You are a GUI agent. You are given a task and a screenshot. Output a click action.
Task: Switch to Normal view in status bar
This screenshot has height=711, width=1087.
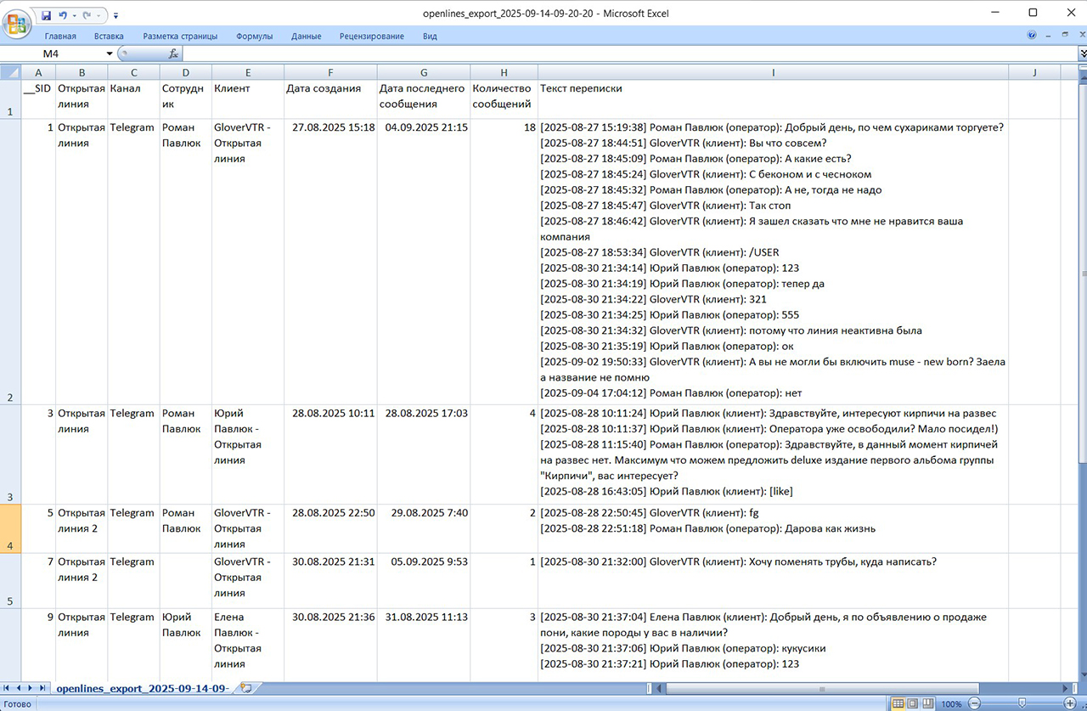click(x=898, y=704)
